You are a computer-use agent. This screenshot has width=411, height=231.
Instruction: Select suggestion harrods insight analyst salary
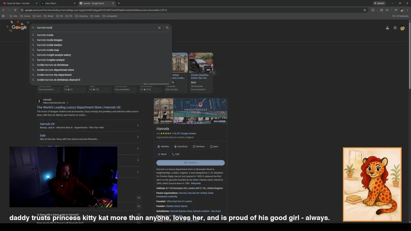coord(101,55)
